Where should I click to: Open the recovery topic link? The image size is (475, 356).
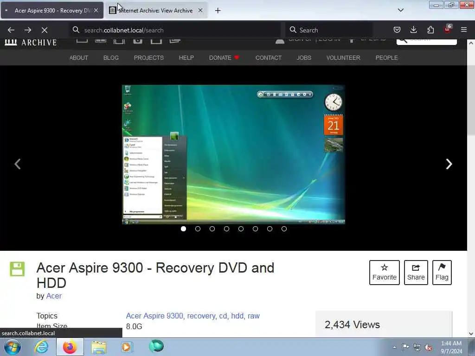click(202, 316)
